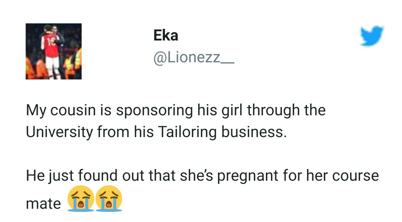This screenshot has height=222, width=402.
Task: Click the word 'mate' before the emojis
Action: coord(43,204)
